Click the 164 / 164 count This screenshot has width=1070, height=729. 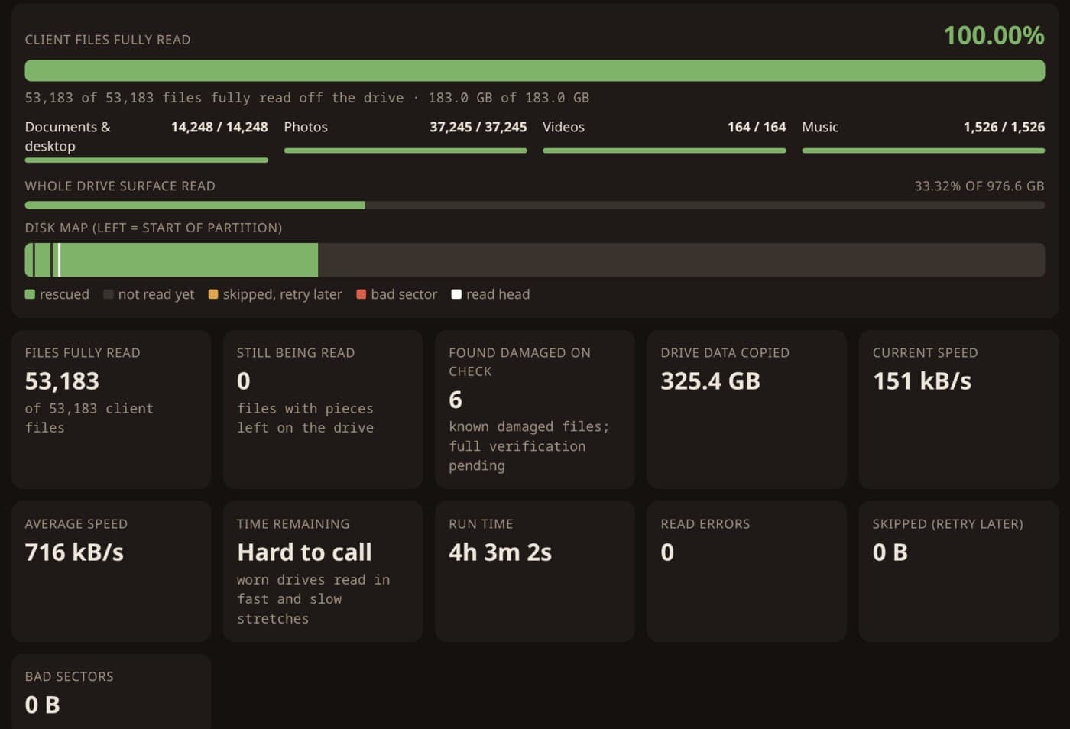757,127
